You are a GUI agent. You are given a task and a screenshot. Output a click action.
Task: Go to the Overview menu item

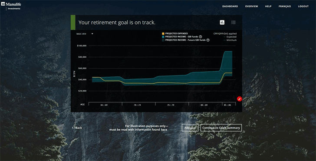251,7
